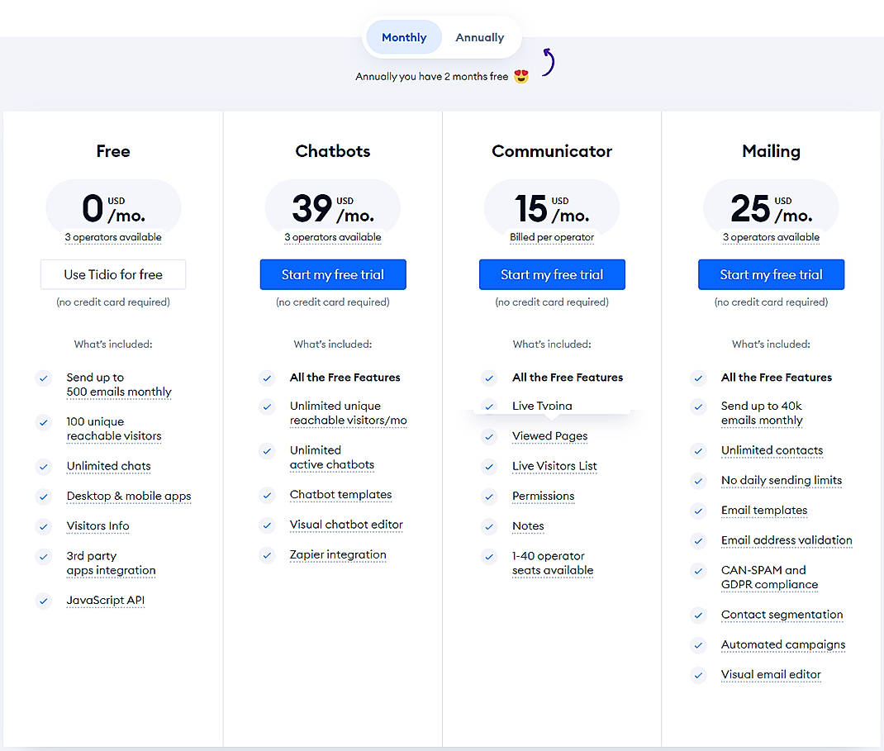Click 'Zapier integration' feature text
The height and width of the screenshot is (751, 884).
pos(338,555)
